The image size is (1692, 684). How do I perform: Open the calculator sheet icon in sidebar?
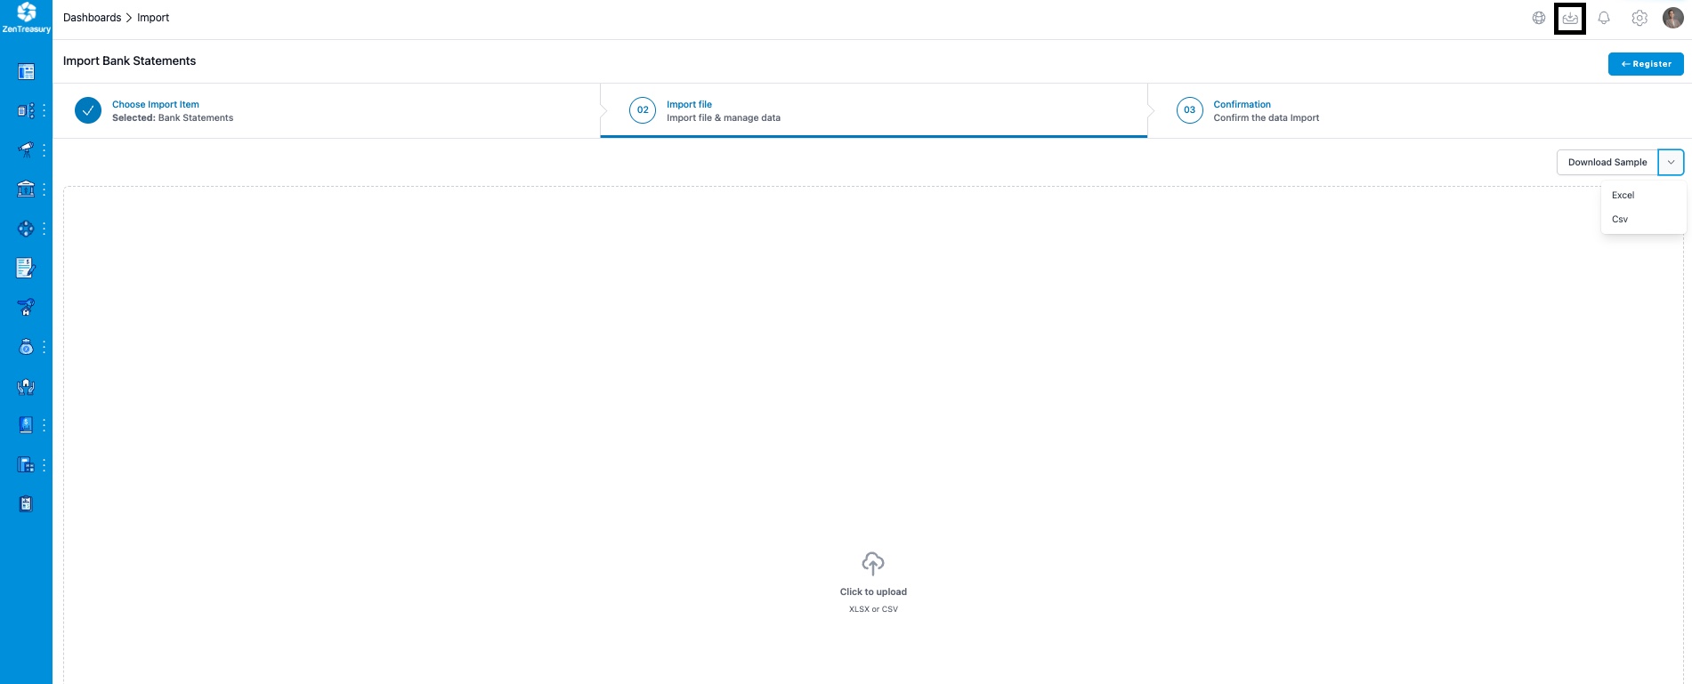point(26,464)
